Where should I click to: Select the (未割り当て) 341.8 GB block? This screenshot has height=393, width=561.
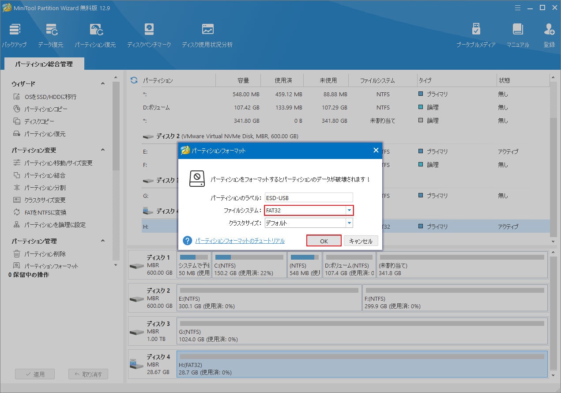point(462,265)
